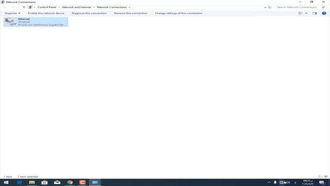Click Change settings of this connection
330x186 pixels.
[x=179, y=13]
